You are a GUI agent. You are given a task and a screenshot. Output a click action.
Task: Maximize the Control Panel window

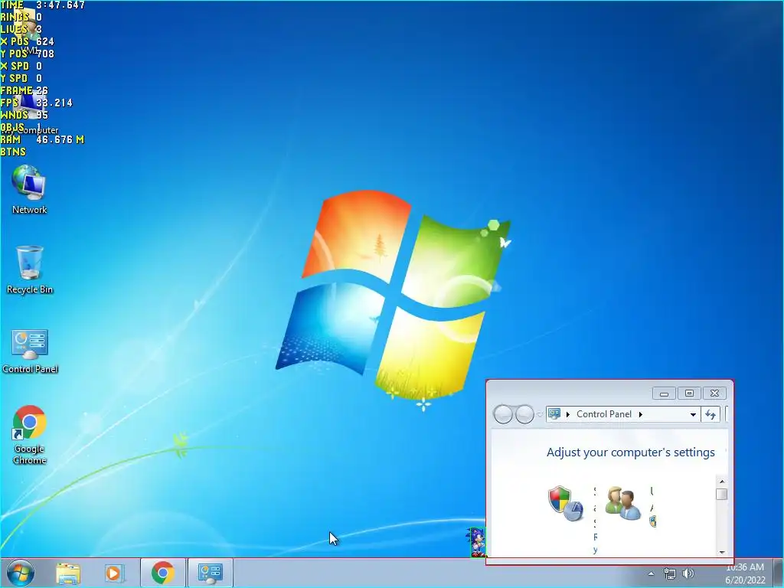(x=689, y=394)
